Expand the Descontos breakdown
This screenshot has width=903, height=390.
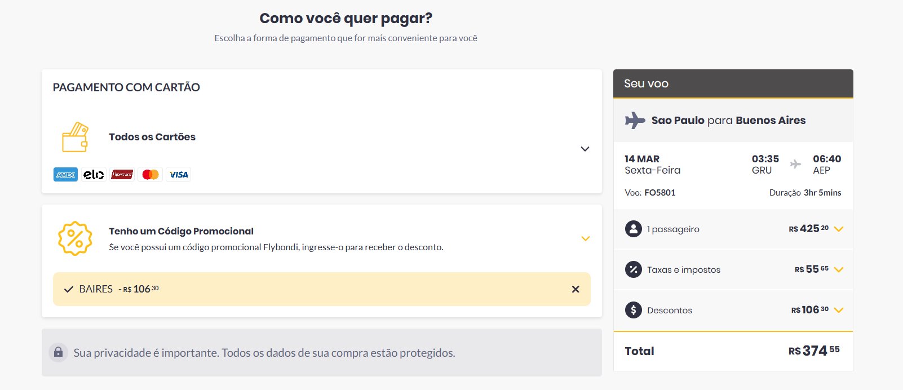(839, 310)
